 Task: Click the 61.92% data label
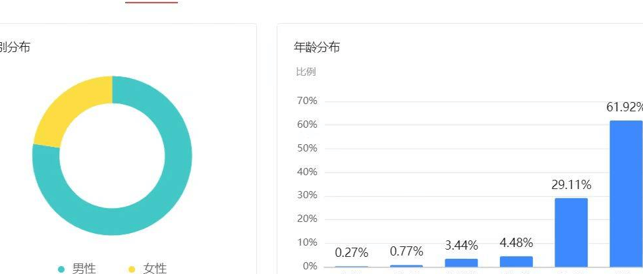coord(625,107)
